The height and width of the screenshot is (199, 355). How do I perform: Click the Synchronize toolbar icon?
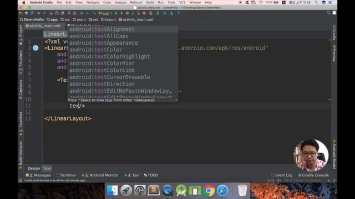[32, 13]
